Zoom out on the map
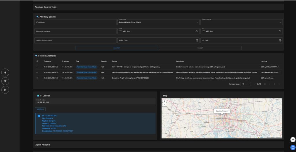This screenshot has height=152, width=296. (x=164, y=105)
